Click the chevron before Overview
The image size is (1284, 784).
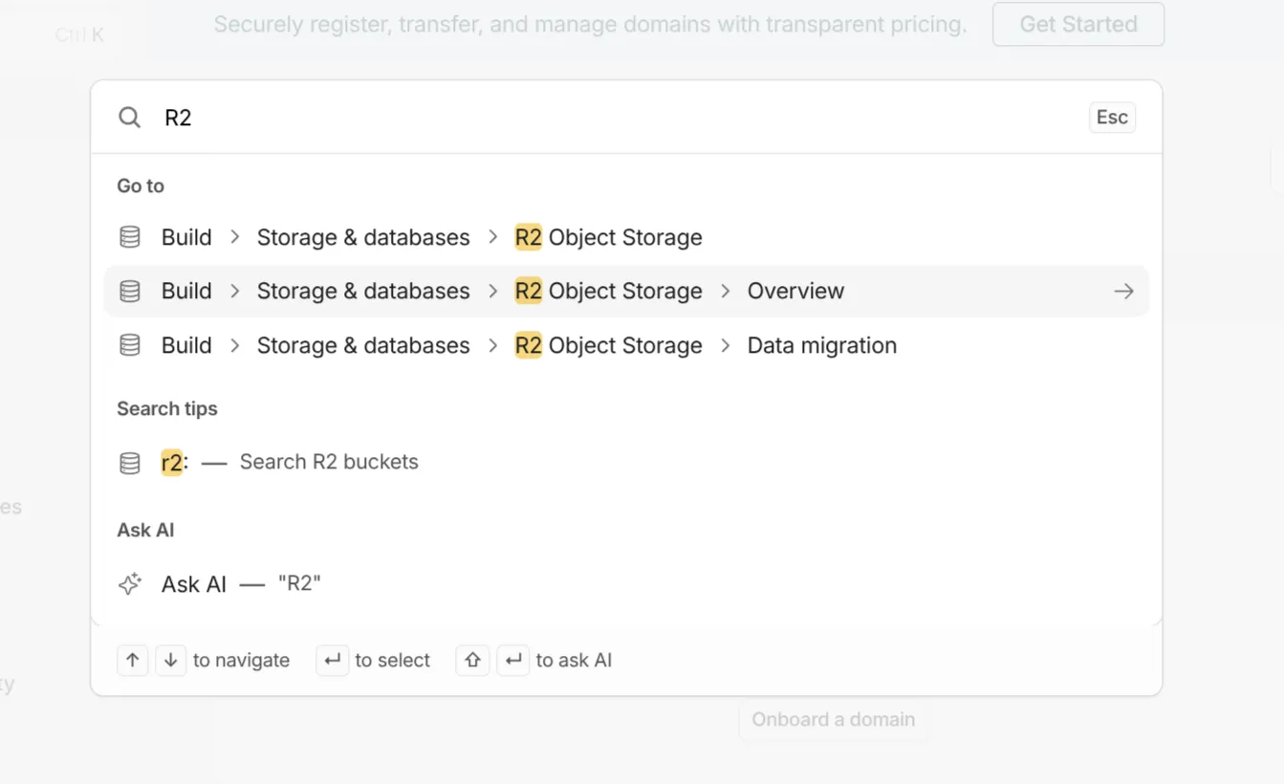tap(724, 291)
